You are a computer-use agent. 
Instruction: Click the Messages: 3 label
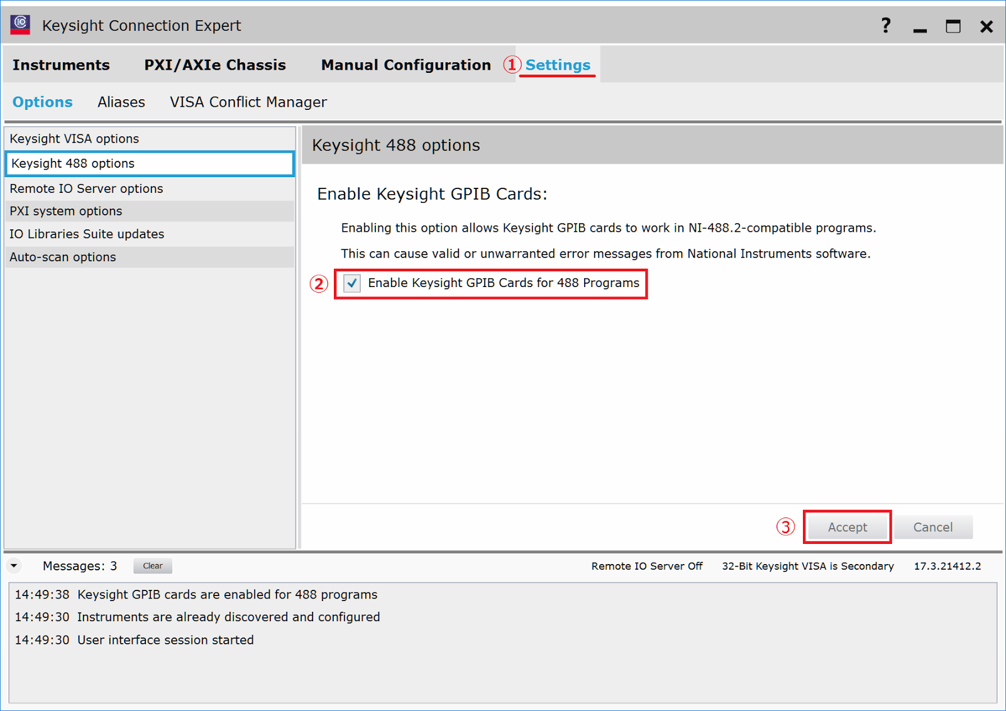80,566
